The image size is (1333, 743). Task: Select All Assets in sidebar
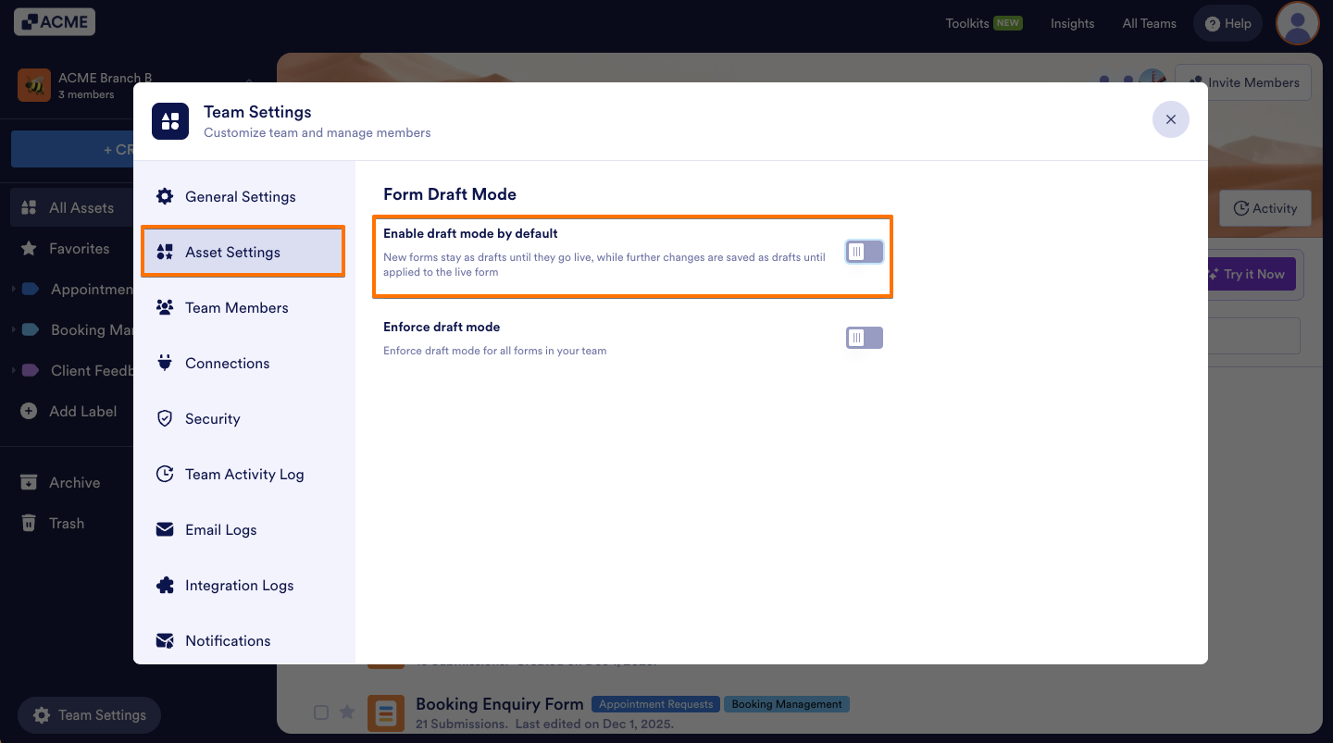coord(72,207)
